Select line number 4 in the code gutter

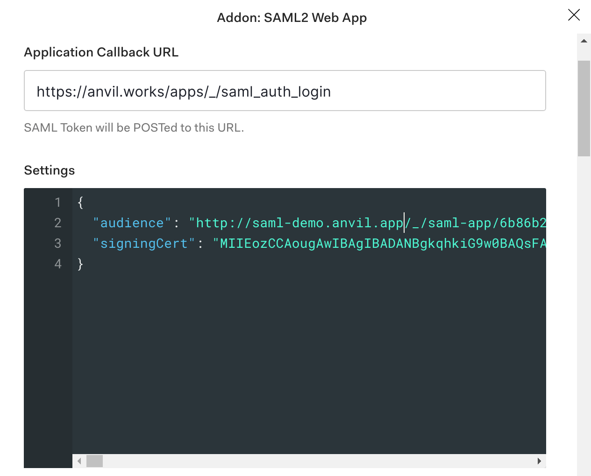point(57,264)
